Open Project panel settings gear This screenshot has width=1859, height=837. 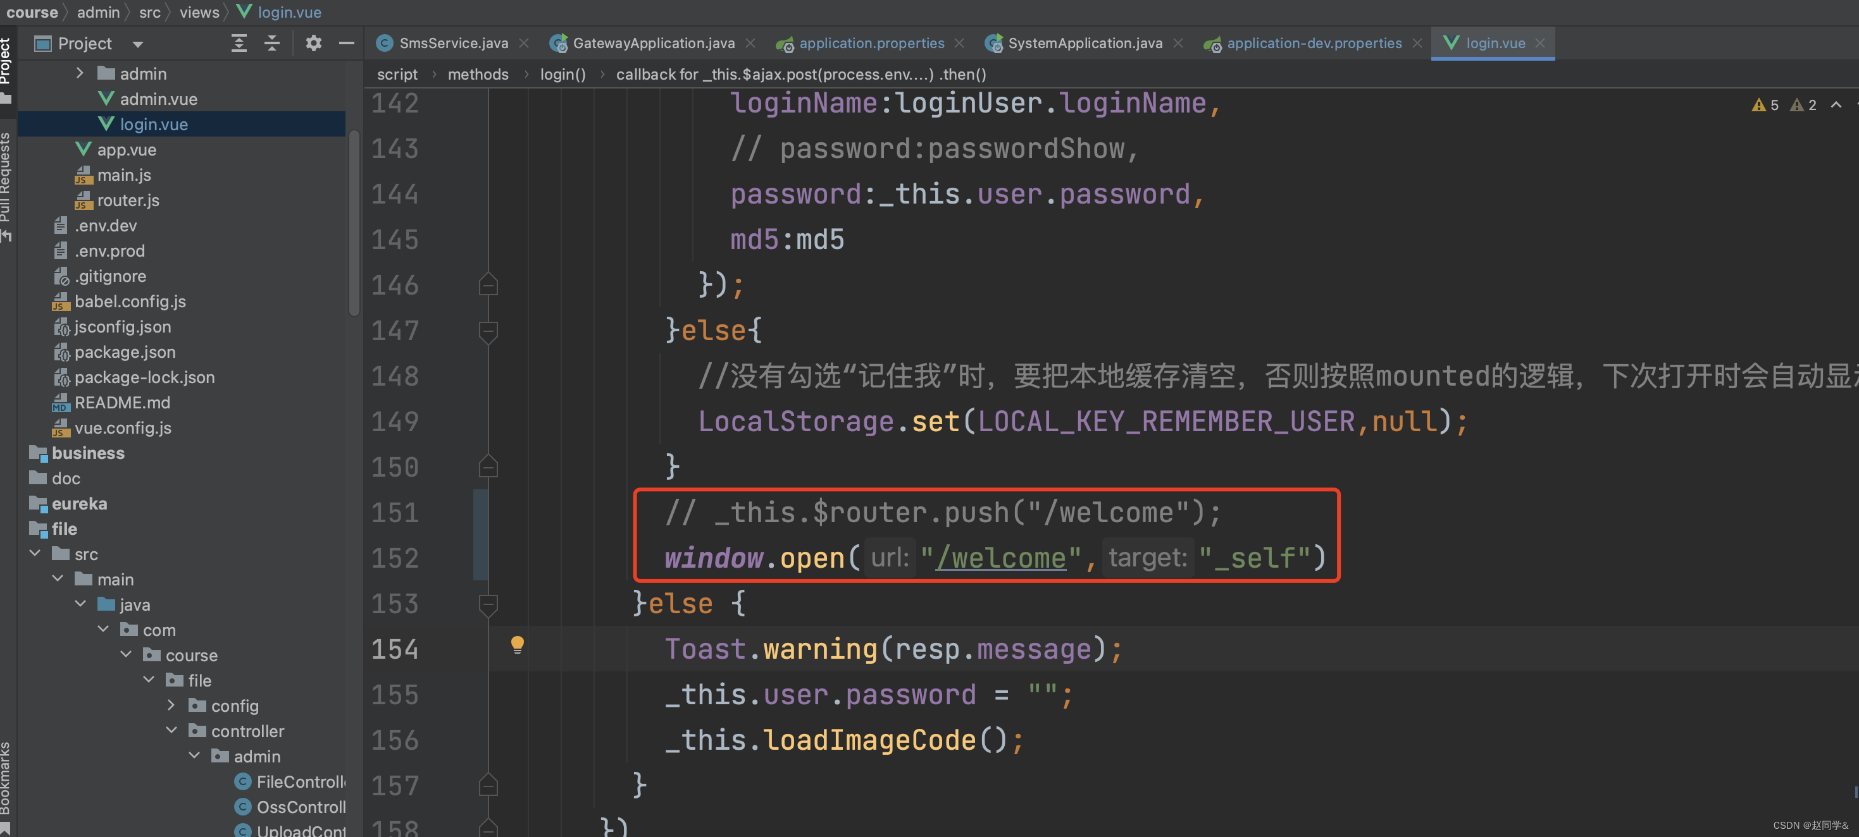pos(313,43)
